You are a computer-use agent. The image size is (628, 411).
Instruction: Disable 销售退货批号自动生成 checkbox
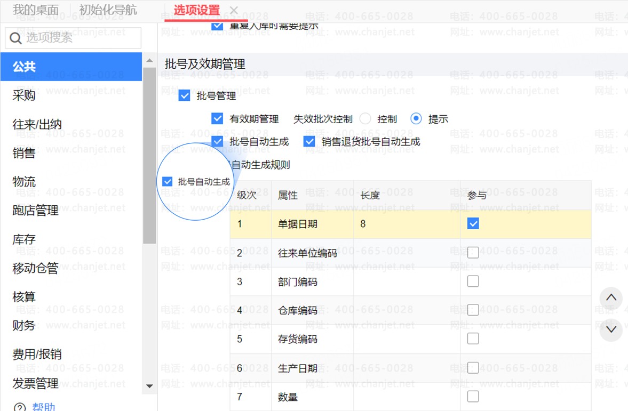tap(309, 141)
